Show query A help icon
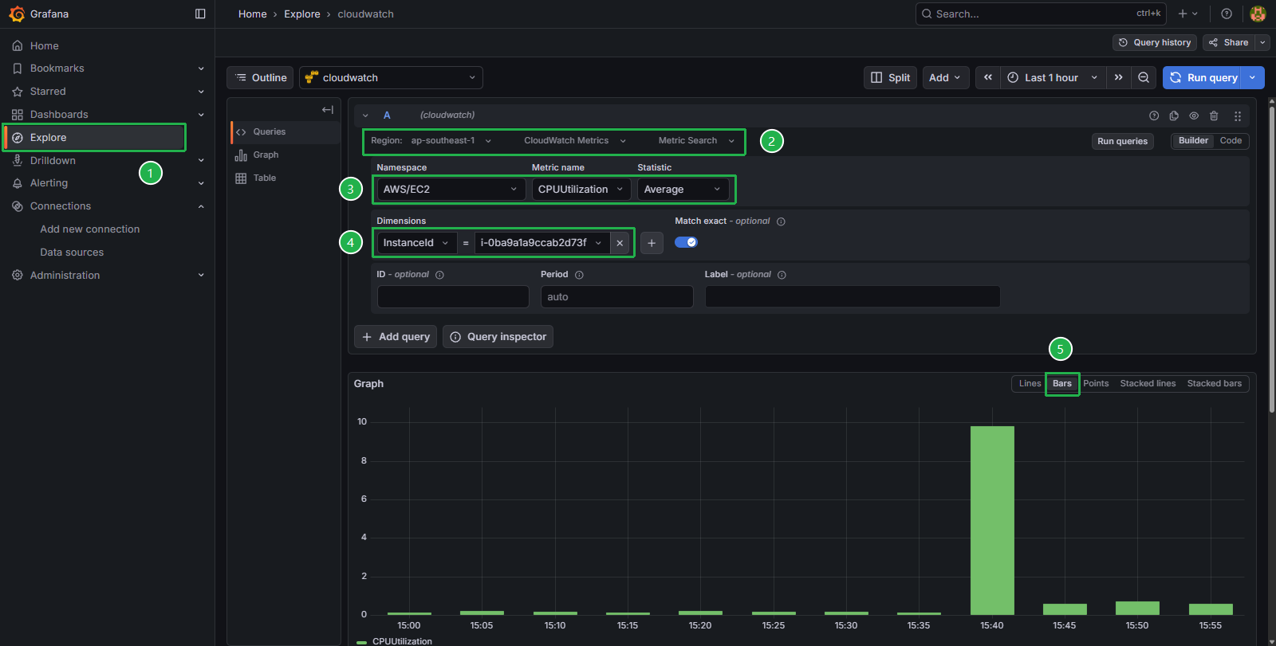This screenshot has height=646, width=1276. 1154,115
